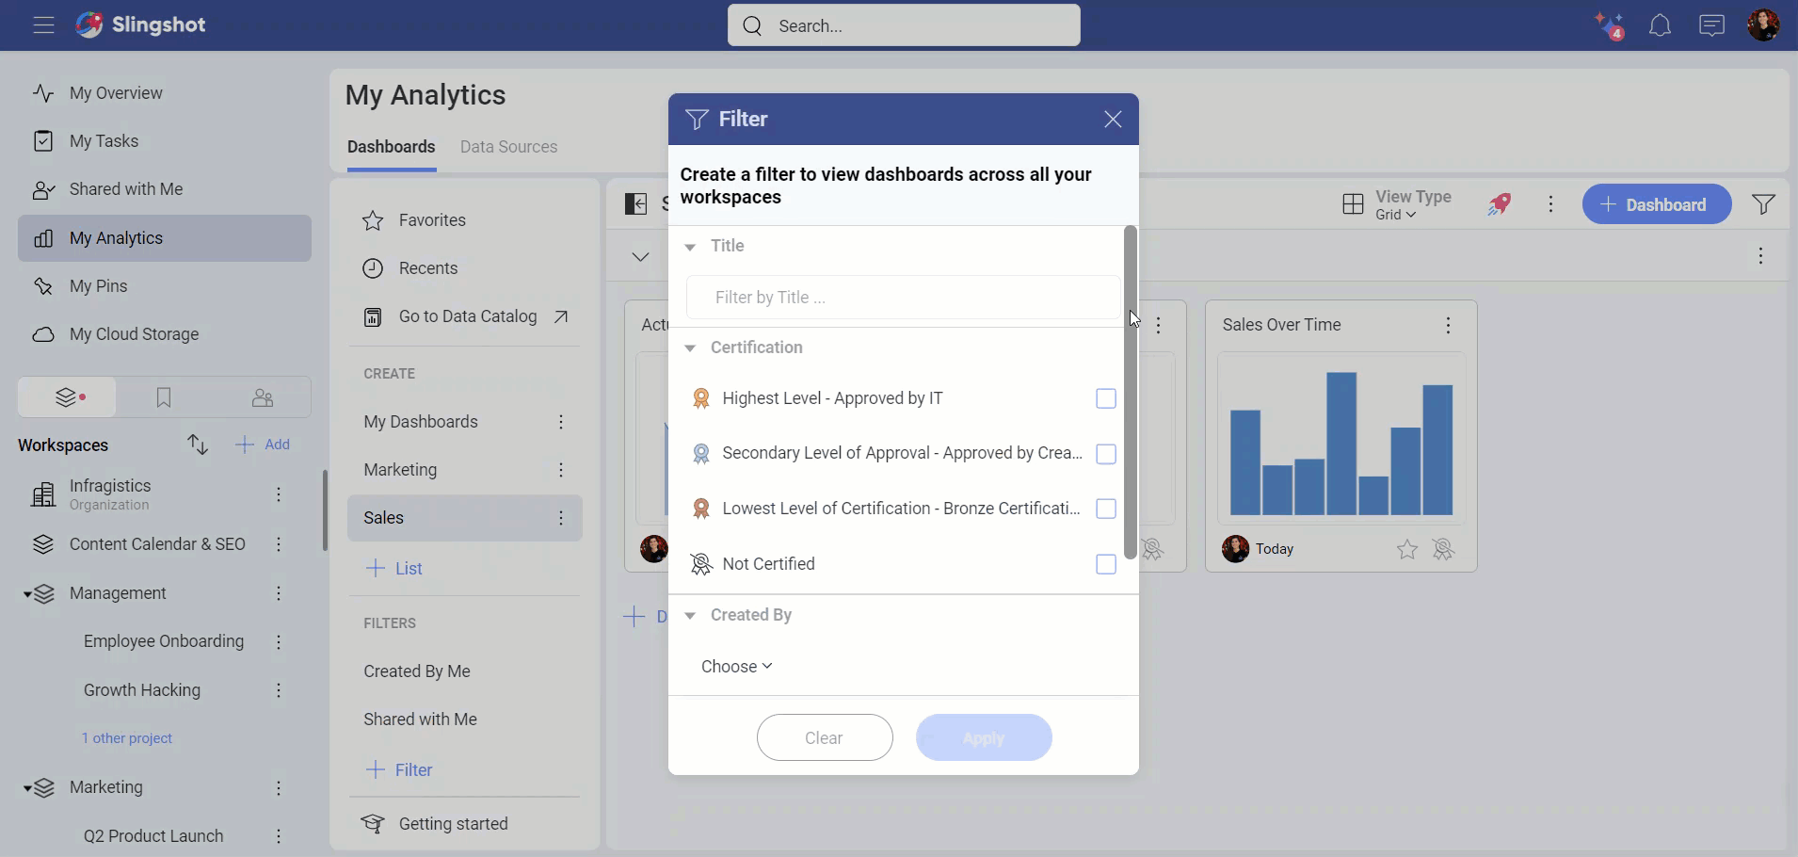This screenshot has height=857, width=1798.
Task: Click the Clear button in Filter dialog
Action: point(825,737)
